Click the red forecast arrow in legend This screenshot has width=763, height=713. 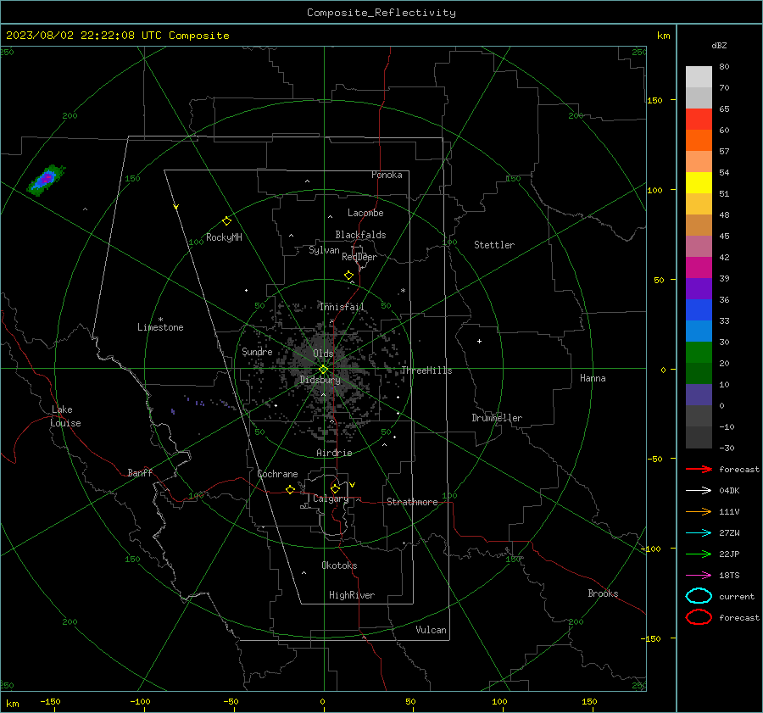click(699, 469)
